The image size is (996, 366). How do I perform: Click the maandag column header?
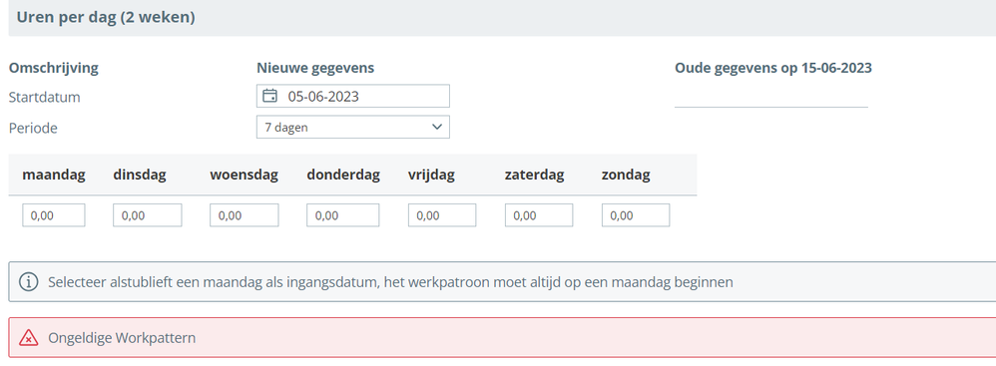(x=54, y=176)
